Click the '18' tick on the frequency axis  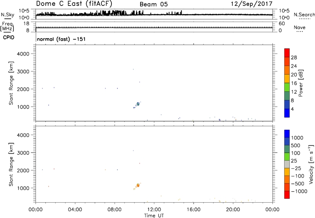pos(26,24)
